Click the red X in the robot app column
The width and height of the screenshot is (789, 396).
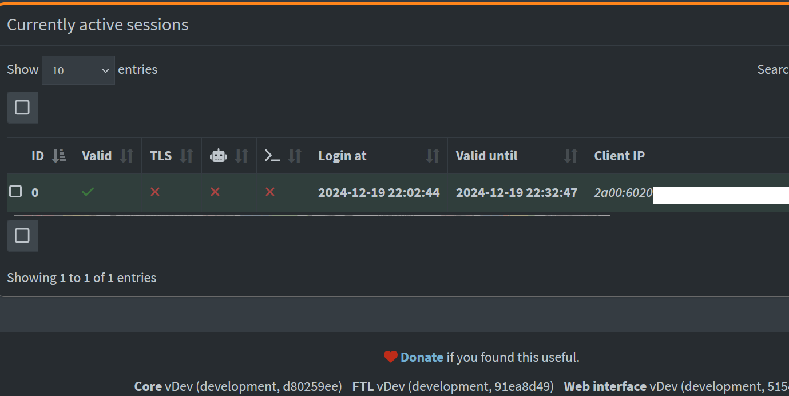(215, 192)
